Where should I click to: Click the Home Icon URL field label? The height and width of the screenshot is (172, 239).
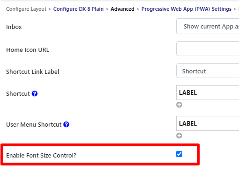[28, 50]
